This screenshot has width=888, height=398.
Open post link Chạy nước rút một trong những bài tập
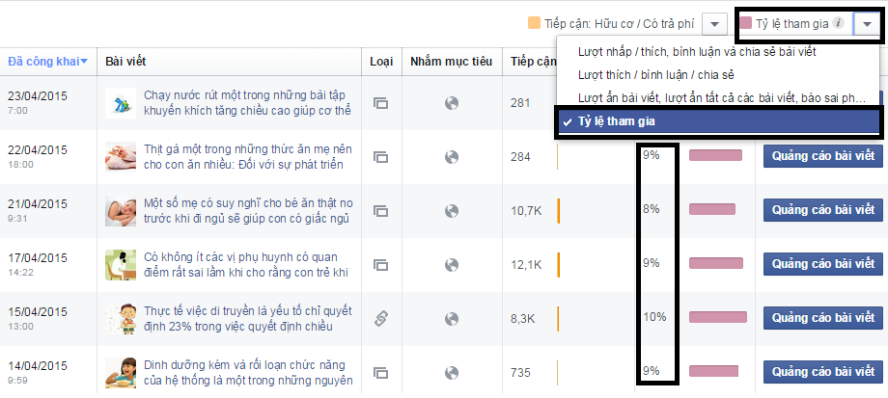(247, 102)
